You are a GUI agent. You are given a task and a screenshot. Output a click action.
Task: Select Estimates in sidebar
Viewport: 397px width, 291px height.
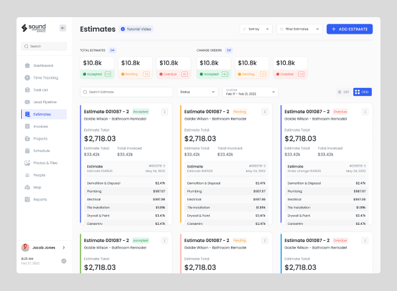pos(44,114)
